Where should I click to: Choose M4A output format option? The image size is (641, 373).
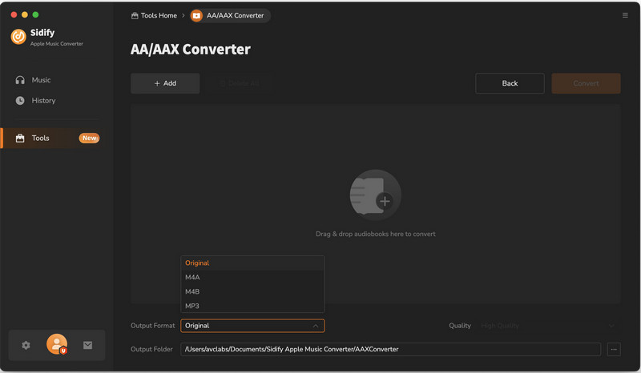point(192,277)
